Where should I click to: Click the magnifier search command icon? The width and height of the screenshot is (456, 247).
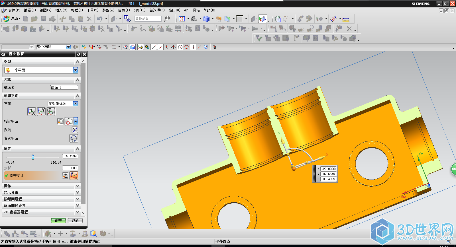coord(167,19)
